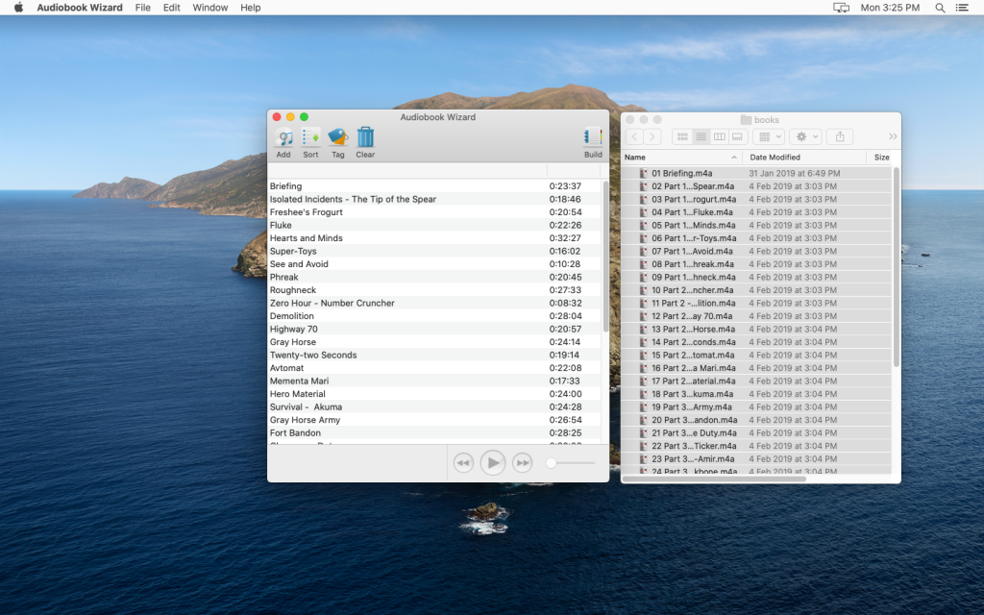Select the Freshee's Frogurt track

[433, 212]
